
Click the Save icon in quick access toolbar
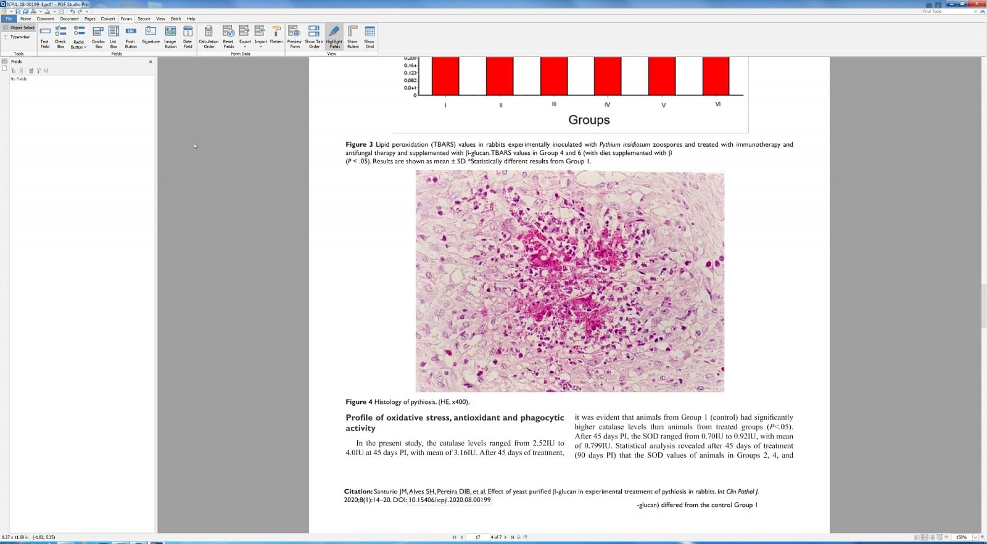18,12
